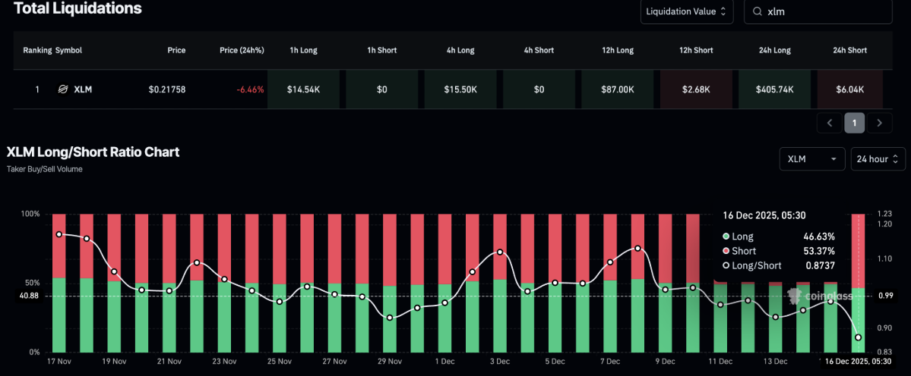
Task: Sort by the 24h Long column header
Action: point(773,50)
